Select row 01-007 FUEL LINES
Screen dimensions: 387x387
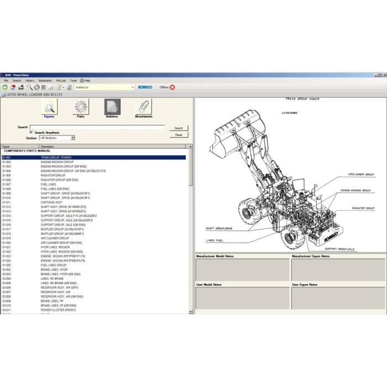[x=94, y=184]
